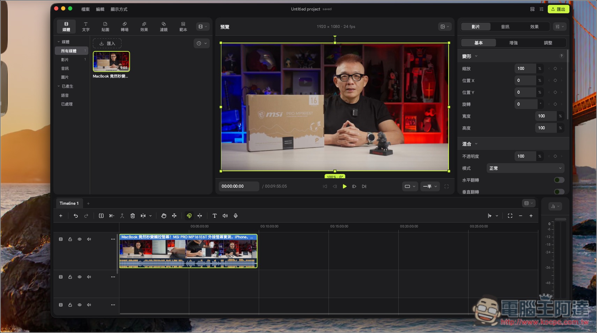This screenshot has width=597, height=333.
Task: Delete the selected clip with the trash icon
Action: [x=133, y=216]
